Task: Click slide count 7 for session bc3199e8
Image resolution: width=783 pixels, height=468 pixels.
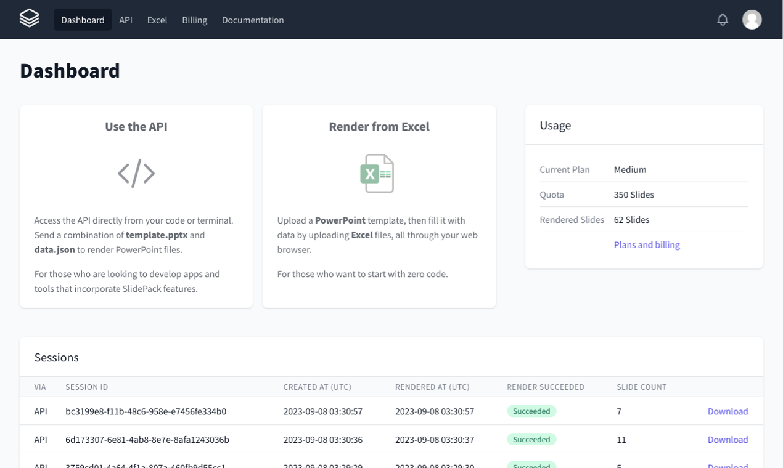Action: [x=619, y=411]
